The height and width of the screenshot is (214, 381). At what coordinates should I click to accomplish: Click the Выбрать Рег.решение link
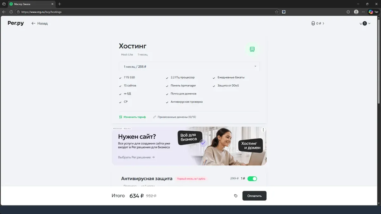point(135,157)
